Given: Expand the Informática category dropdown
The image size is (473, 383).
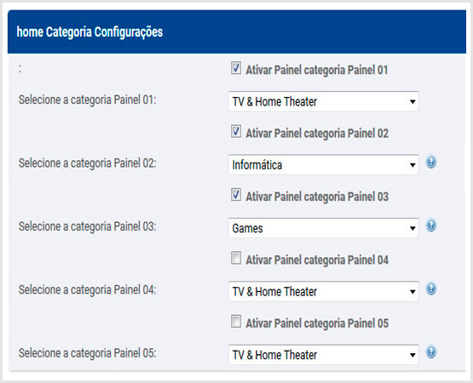Looking at the screenshot, I should [323, 165].
